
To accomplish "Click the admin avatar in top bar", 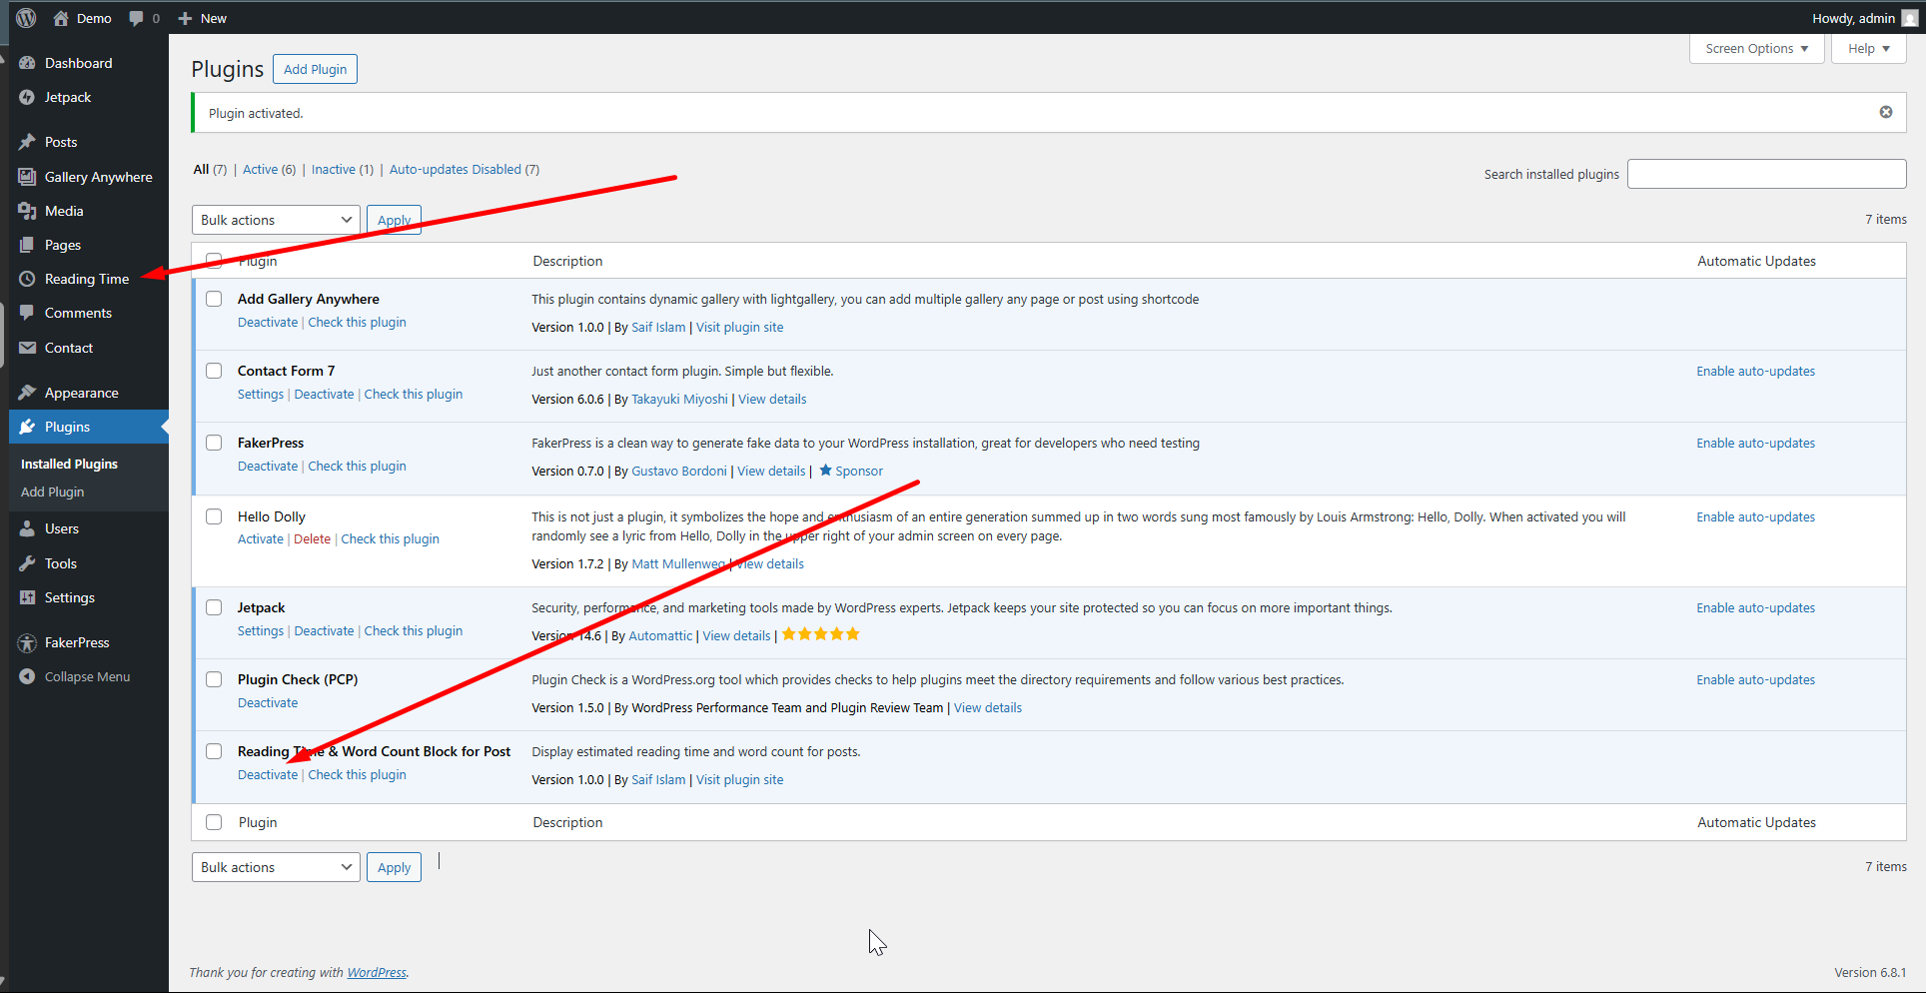I will click(x=1909, y=18).
